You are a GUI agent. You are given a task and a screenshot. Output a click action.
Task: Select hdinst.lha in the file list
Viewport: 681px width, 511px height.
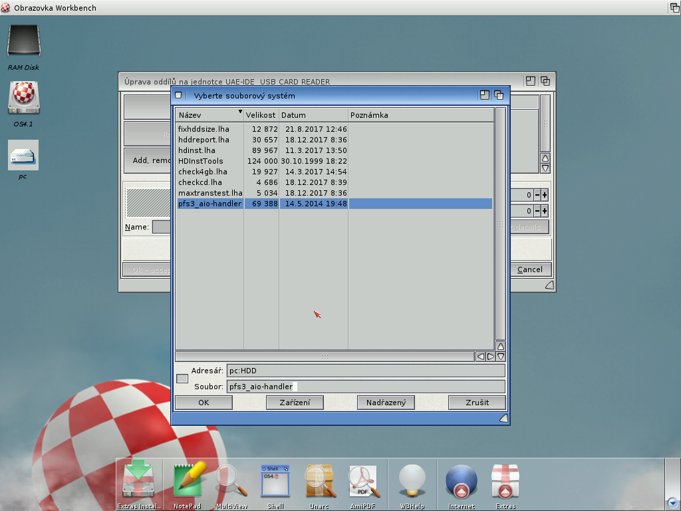[196, 150]
